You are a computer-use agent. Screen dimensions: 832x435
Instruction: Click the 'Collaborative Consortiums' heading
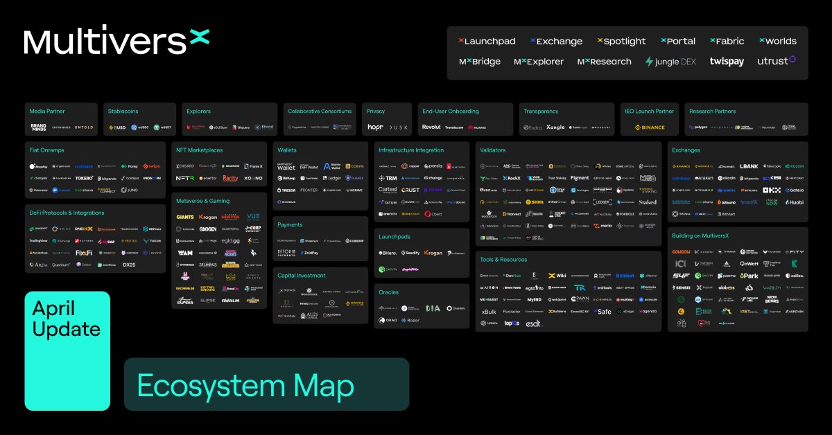coord(320,111)
